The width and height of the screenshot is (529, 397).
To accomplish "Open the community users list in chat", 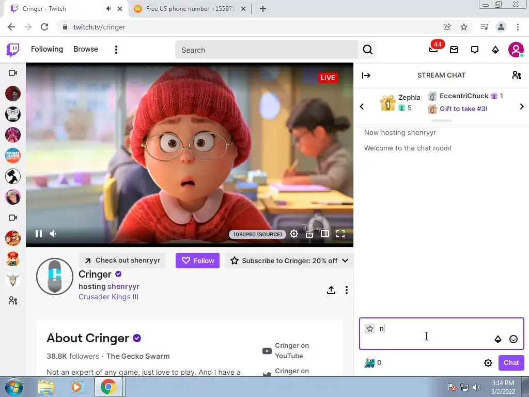I will tap(516, 75).
